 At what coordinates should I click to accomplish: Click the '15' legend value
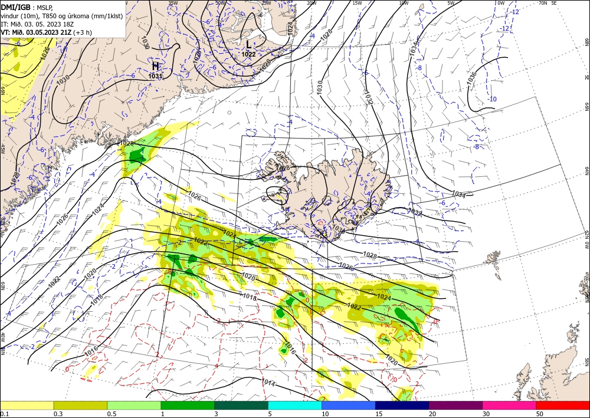379,414
